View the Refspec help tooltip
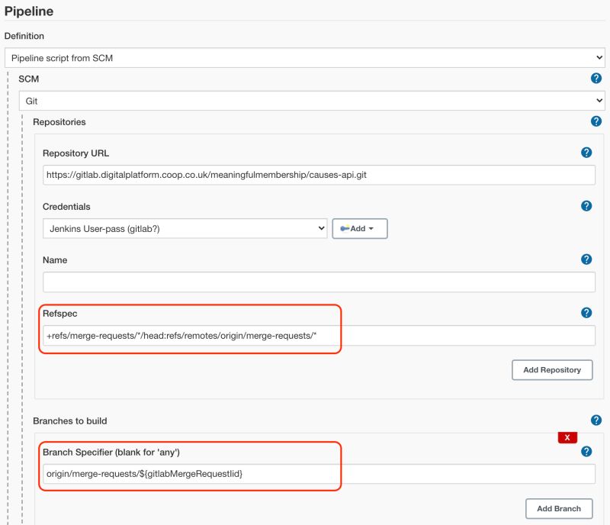This screenshot has height=525, width=610. [586, 312]
